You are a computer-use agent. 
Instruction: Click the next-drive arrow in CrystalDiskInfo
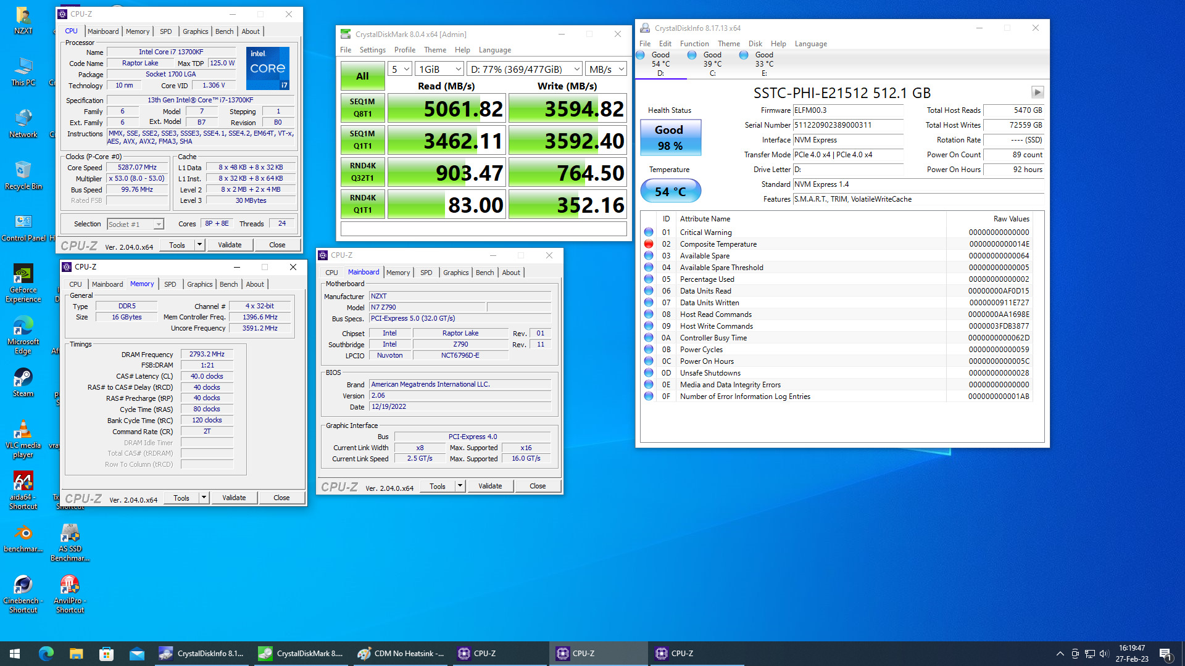(1038, 92)
